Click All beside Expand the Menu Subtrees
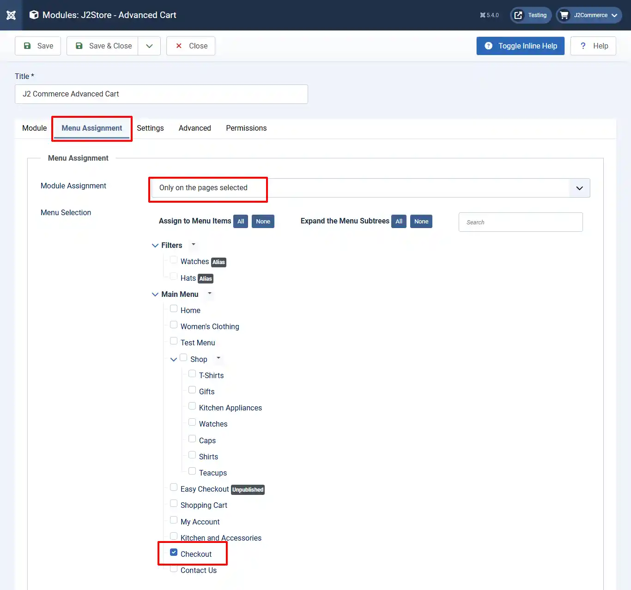 point(399,222)
